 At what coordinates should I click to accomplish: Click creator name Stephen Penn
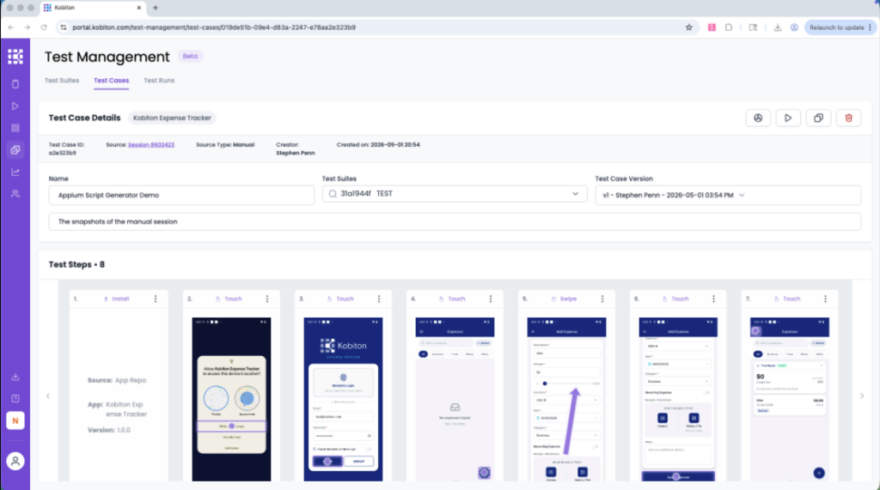click(296, 153)
